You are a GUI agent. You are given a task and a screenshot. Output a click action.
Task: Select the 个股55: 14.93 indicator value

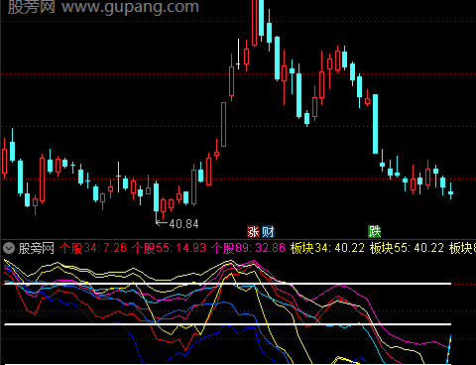click(169, 248)
